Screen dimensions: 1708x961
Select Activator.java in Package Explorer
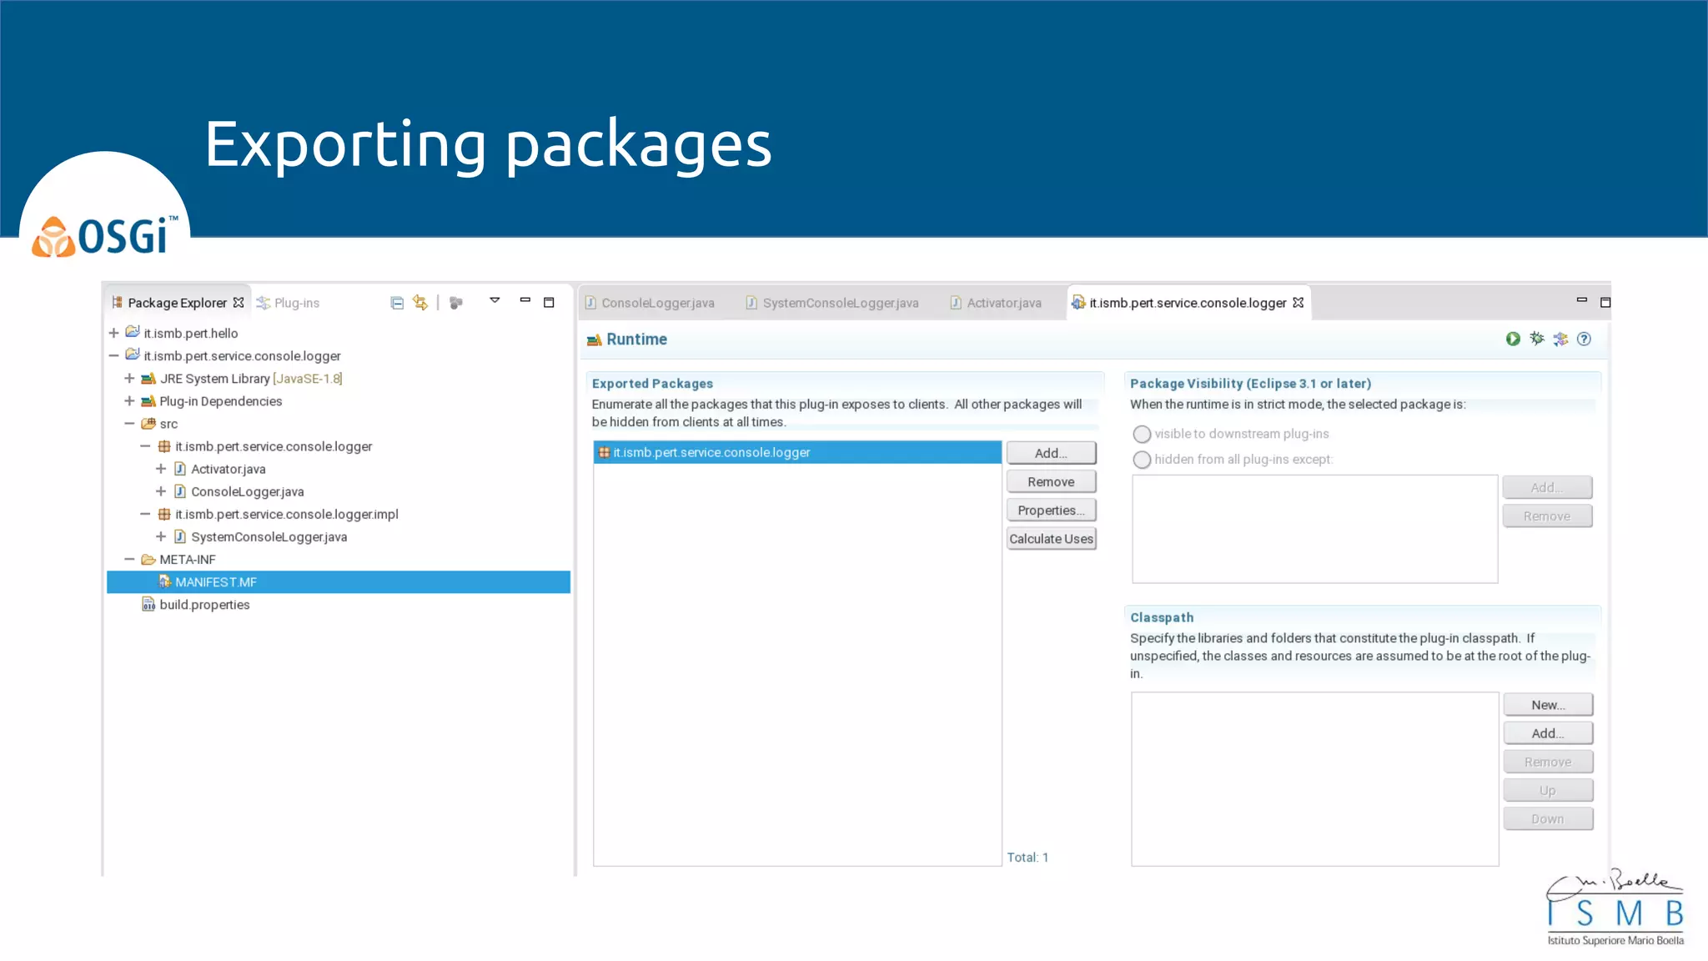220,469
